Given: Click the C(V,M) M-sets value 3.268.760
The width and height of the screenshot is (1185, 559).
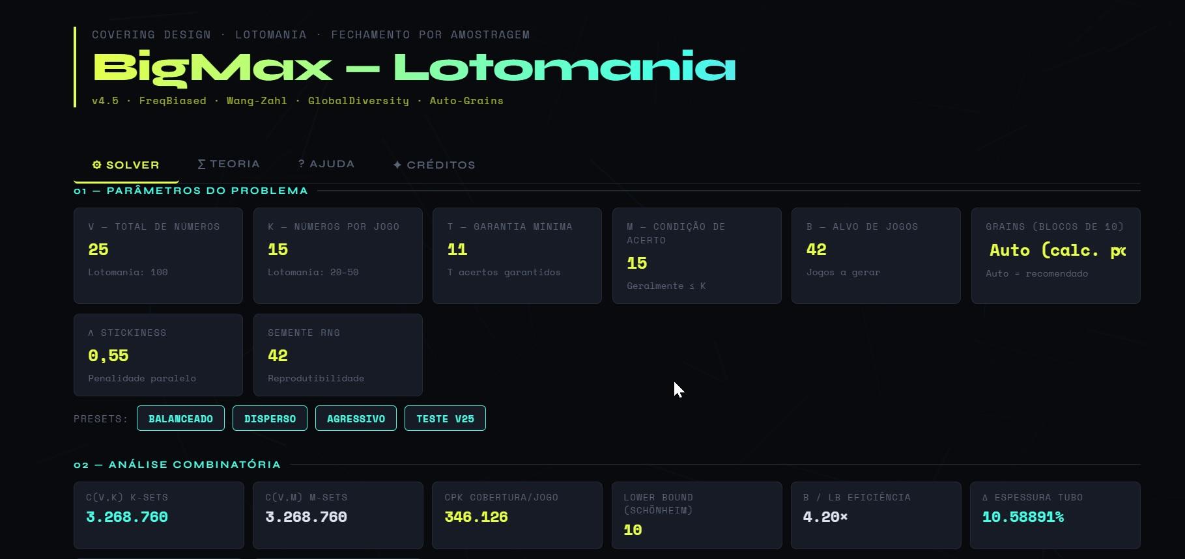Looking at the screenshot, I should (x=306, y=517).
